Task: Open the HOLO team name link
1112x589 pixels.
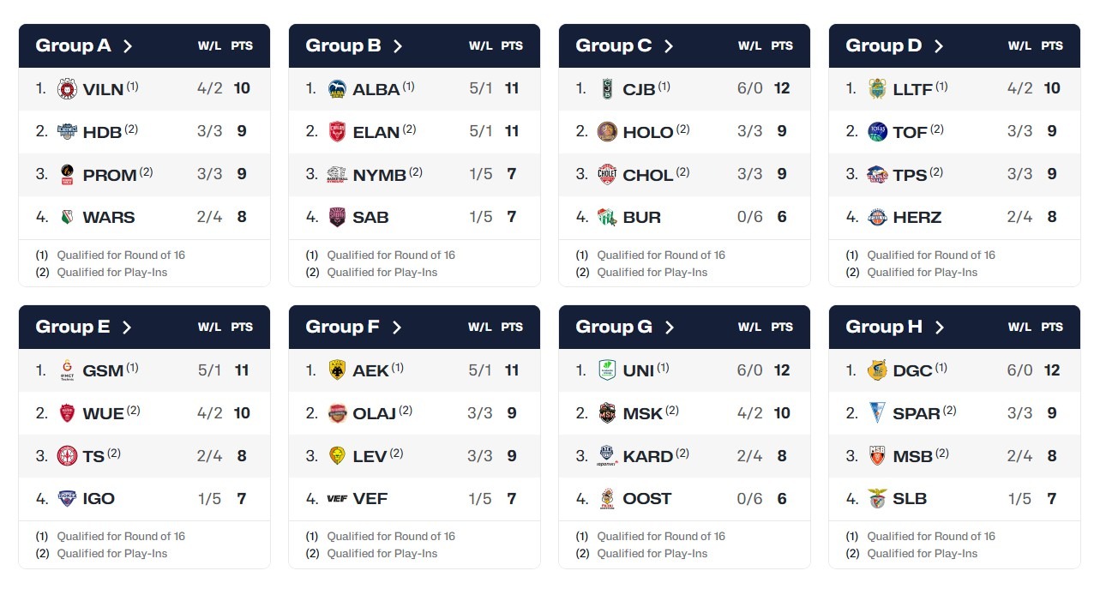Action: click(647, 132)
